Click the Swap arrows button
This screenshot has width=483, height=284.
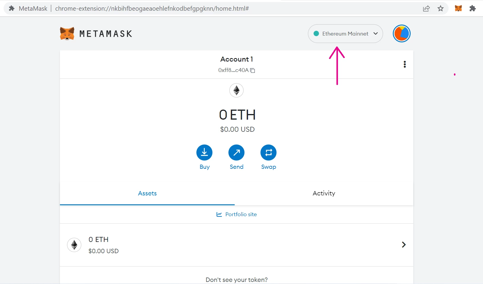268,153
